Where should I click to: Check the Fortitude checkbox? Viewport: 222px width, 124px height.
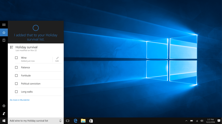pos(16,76)
